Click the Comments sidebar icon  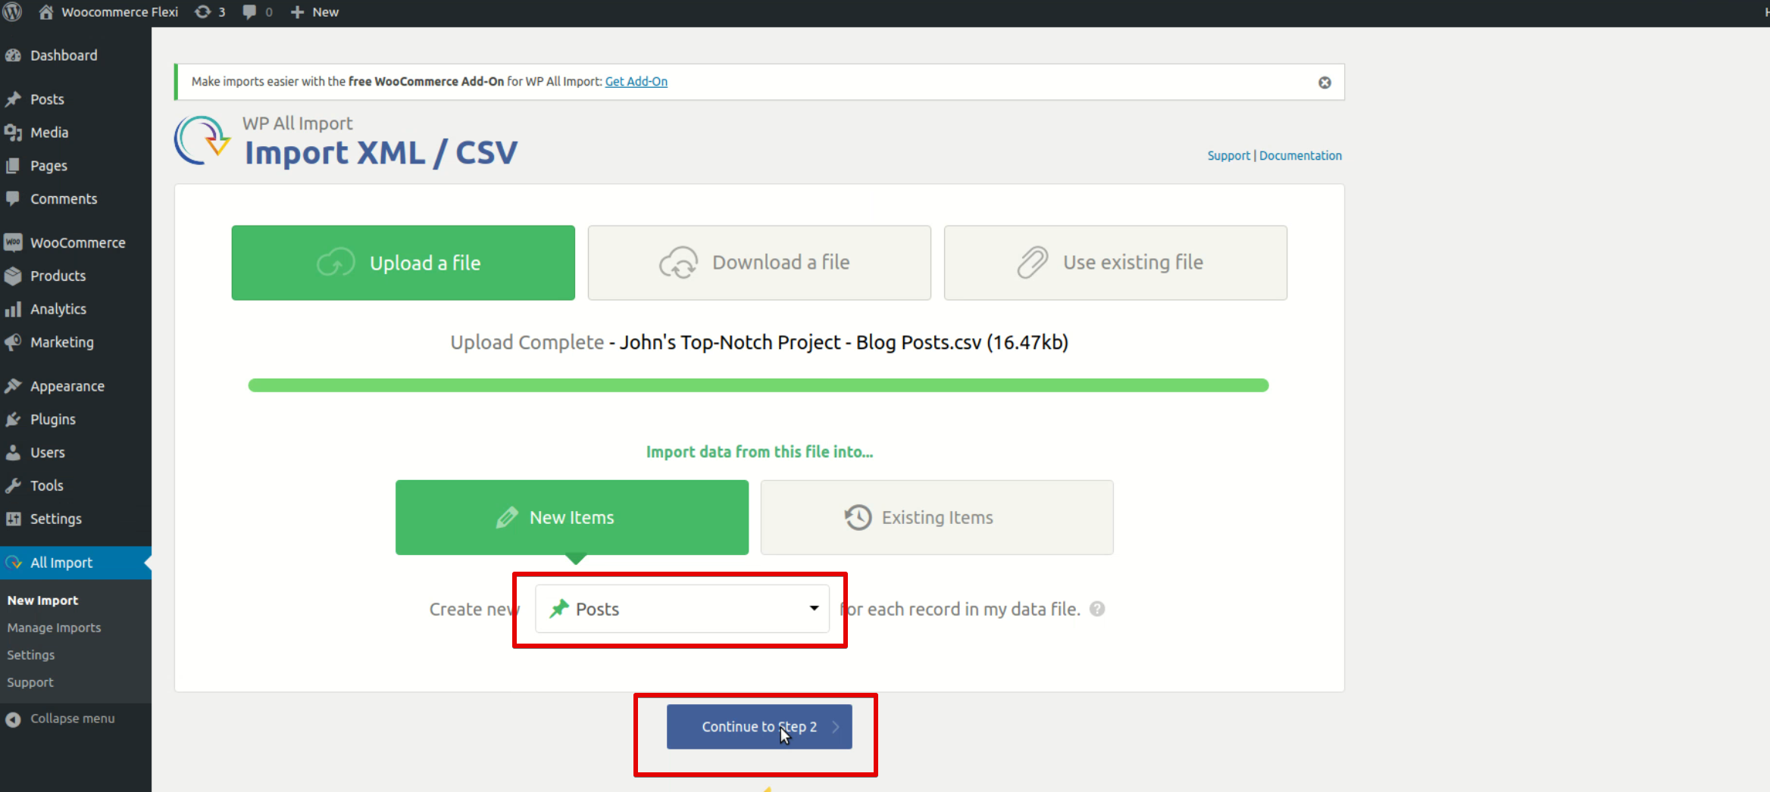click(13, 199)
